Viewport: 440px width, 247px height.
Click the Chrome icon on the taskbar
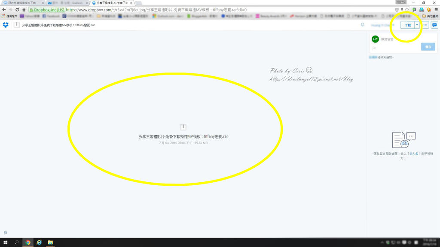pos(28,242)
